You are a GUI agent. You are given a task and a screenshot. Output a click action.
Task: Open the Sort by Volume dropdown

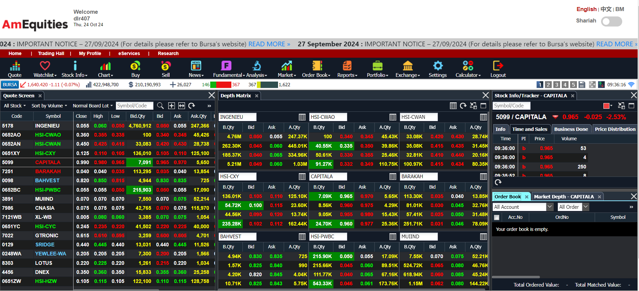pyautogui.click(x=49, y=106)
